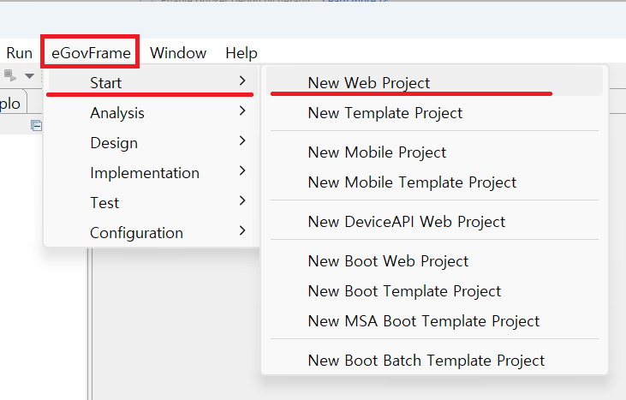This screenshot has height=400, width=626.
Task: Open the Help menu
Action: click(241, 53)
